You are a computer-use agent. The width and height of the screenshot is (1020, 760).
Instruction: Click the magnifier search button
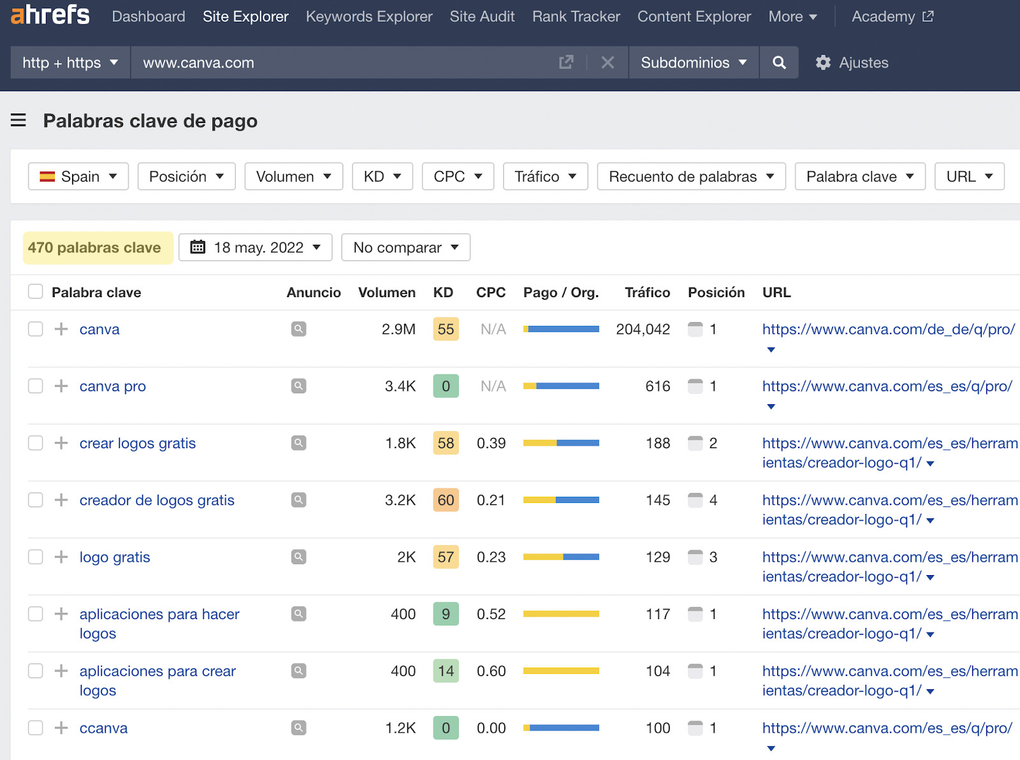779,62
